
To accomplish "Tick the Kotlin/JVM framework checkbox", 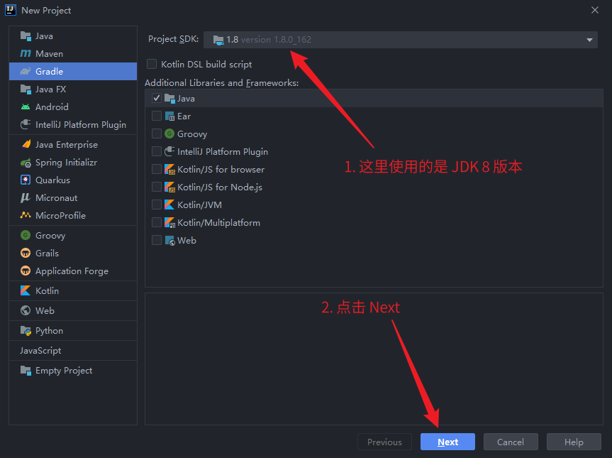I will click(x=157, y=205).
